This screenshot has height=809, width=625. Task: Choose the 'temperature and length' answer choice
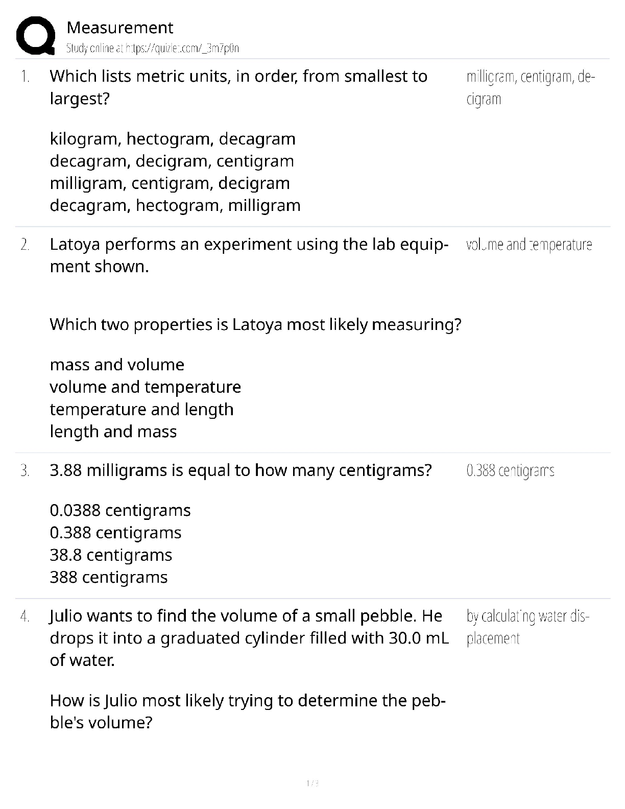click(141, 410)
